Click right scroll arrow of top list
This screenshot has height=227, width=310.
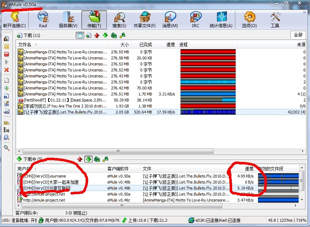tap(303, 151)
